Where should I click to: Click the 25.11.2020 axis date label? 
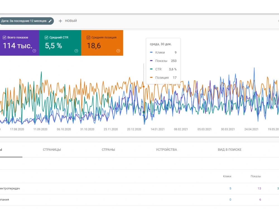point(111,129)
